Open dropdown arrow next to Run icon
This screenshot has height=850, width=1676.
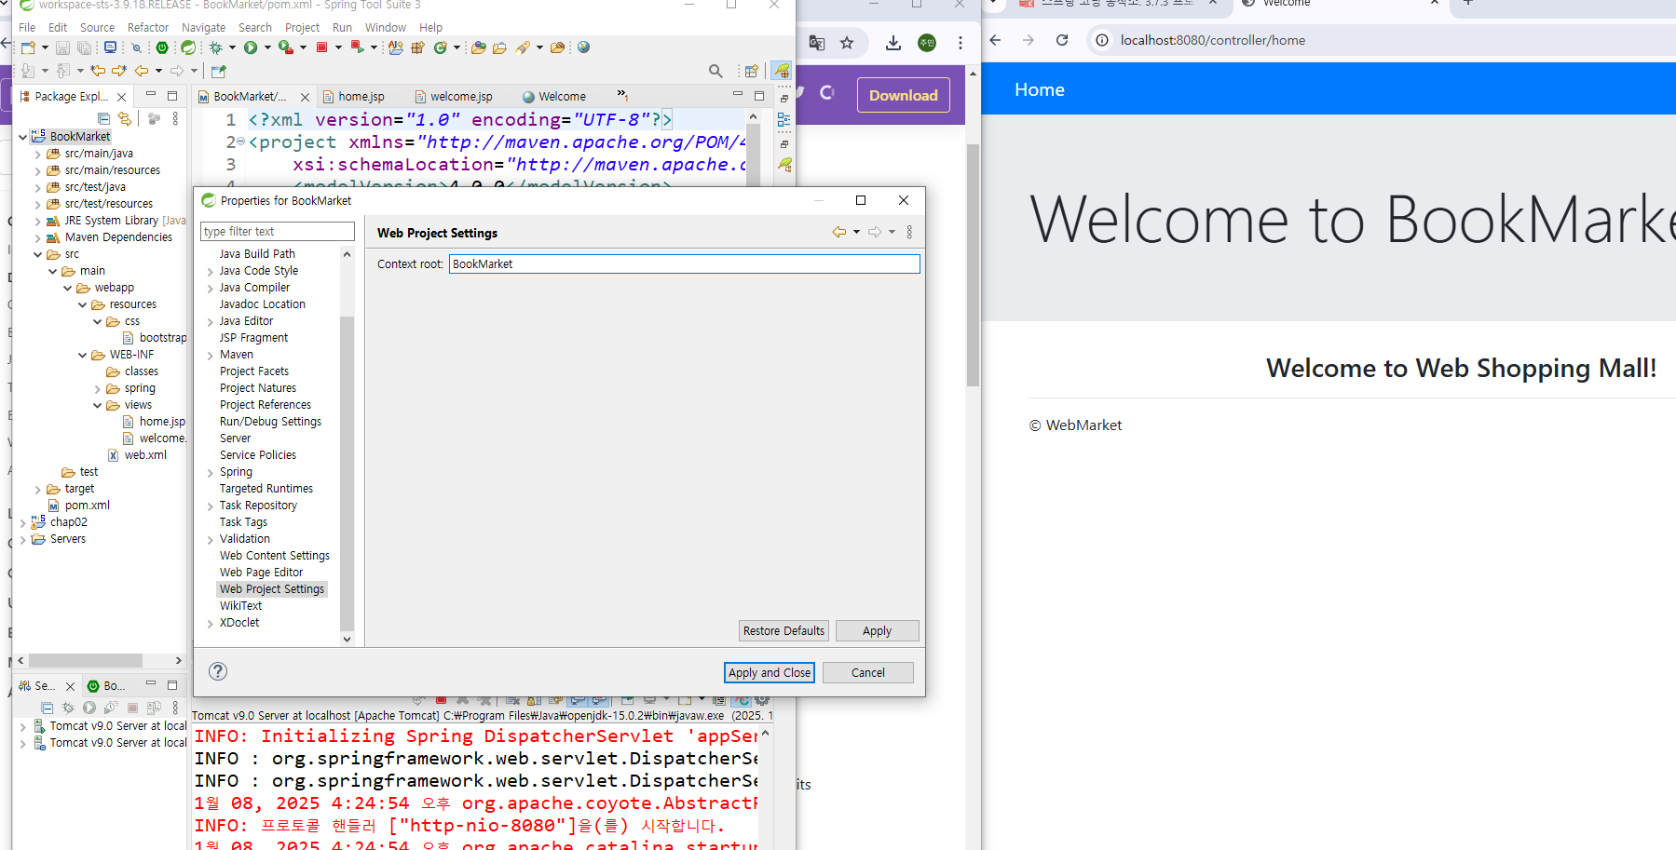267,47
